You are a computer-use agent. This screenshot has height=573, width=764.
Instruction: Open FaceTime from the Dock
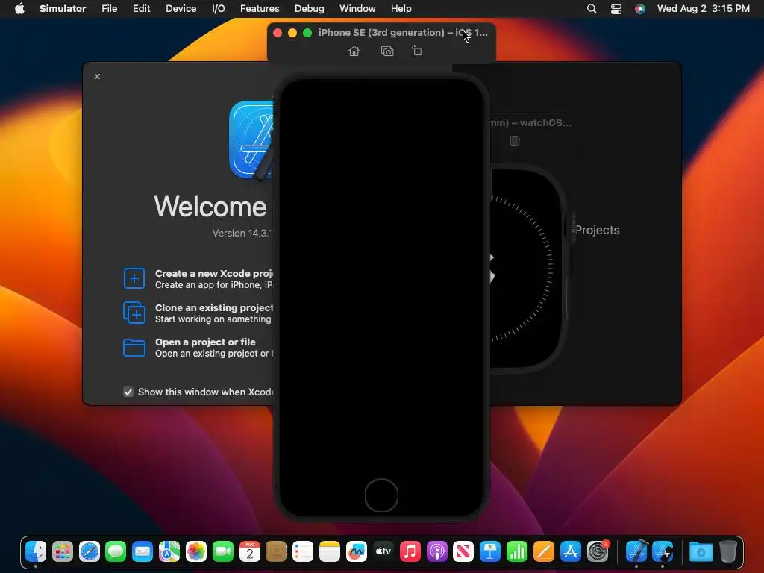click(x=222, y=551)
